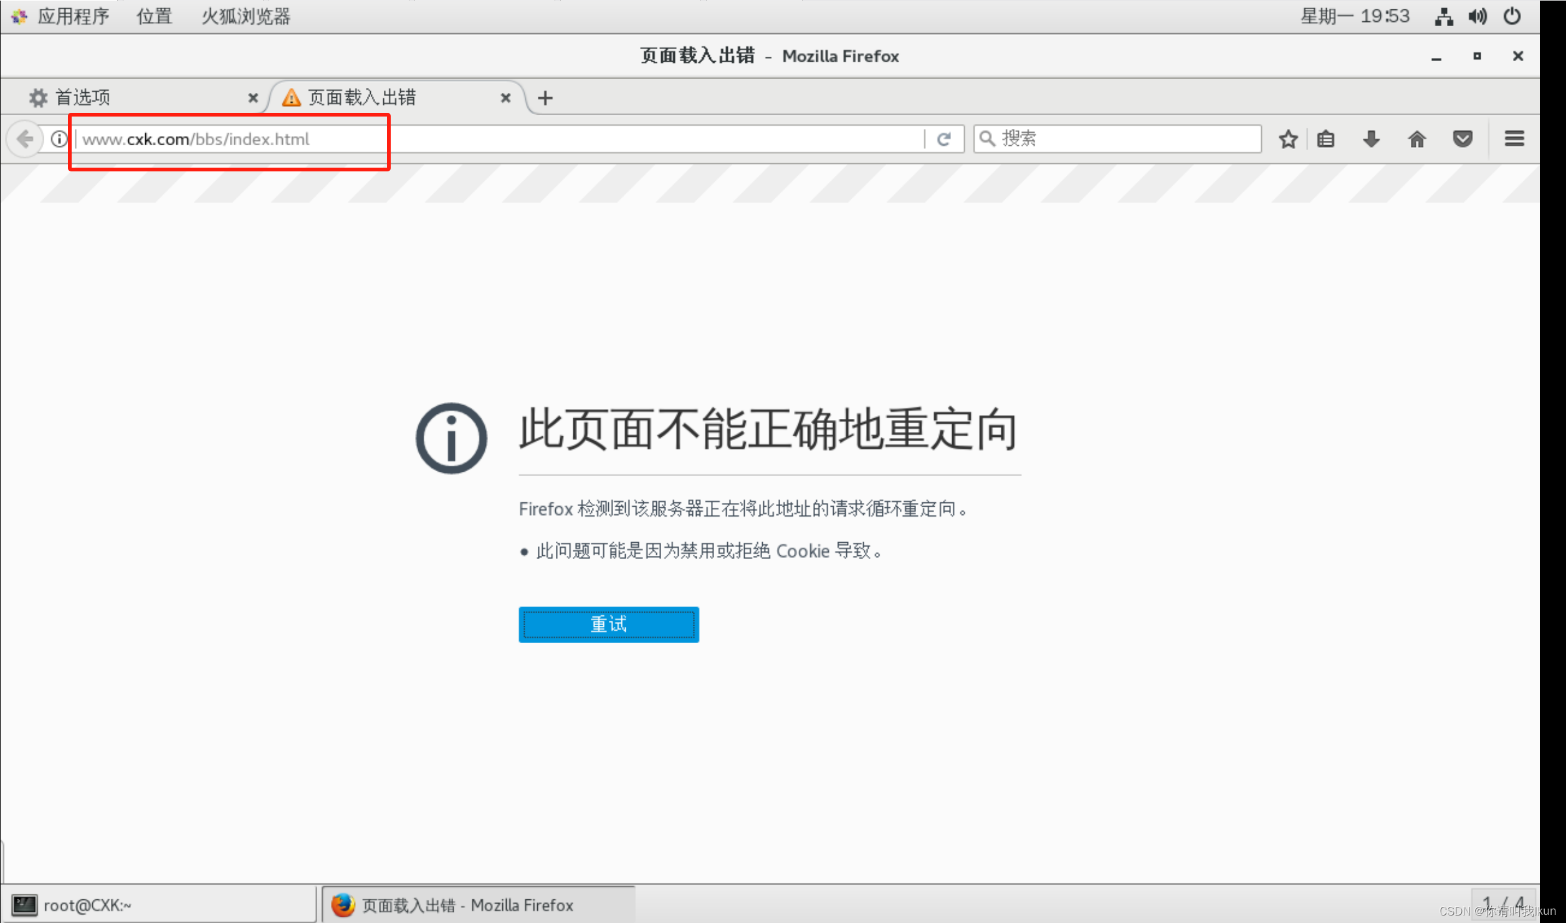Open the downloads panel arrow icon
Screen dimensions: 1566x923
pyautogui.click(x=1370, y=138)
